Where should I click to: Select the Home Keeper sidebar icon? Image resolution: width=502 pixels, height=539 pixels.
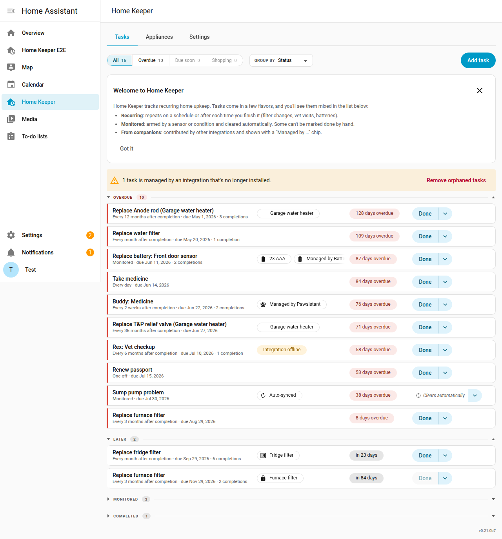coord(11,102)
